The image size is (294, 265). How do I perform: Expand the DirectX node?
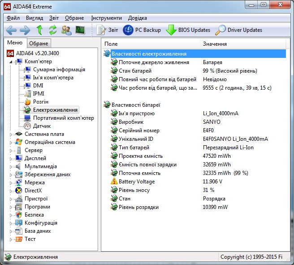[x=11, y=191]
